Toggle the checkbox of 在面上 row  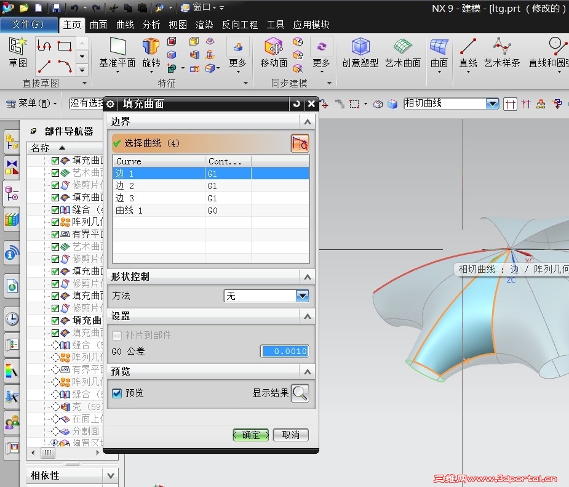coord(55,419)
